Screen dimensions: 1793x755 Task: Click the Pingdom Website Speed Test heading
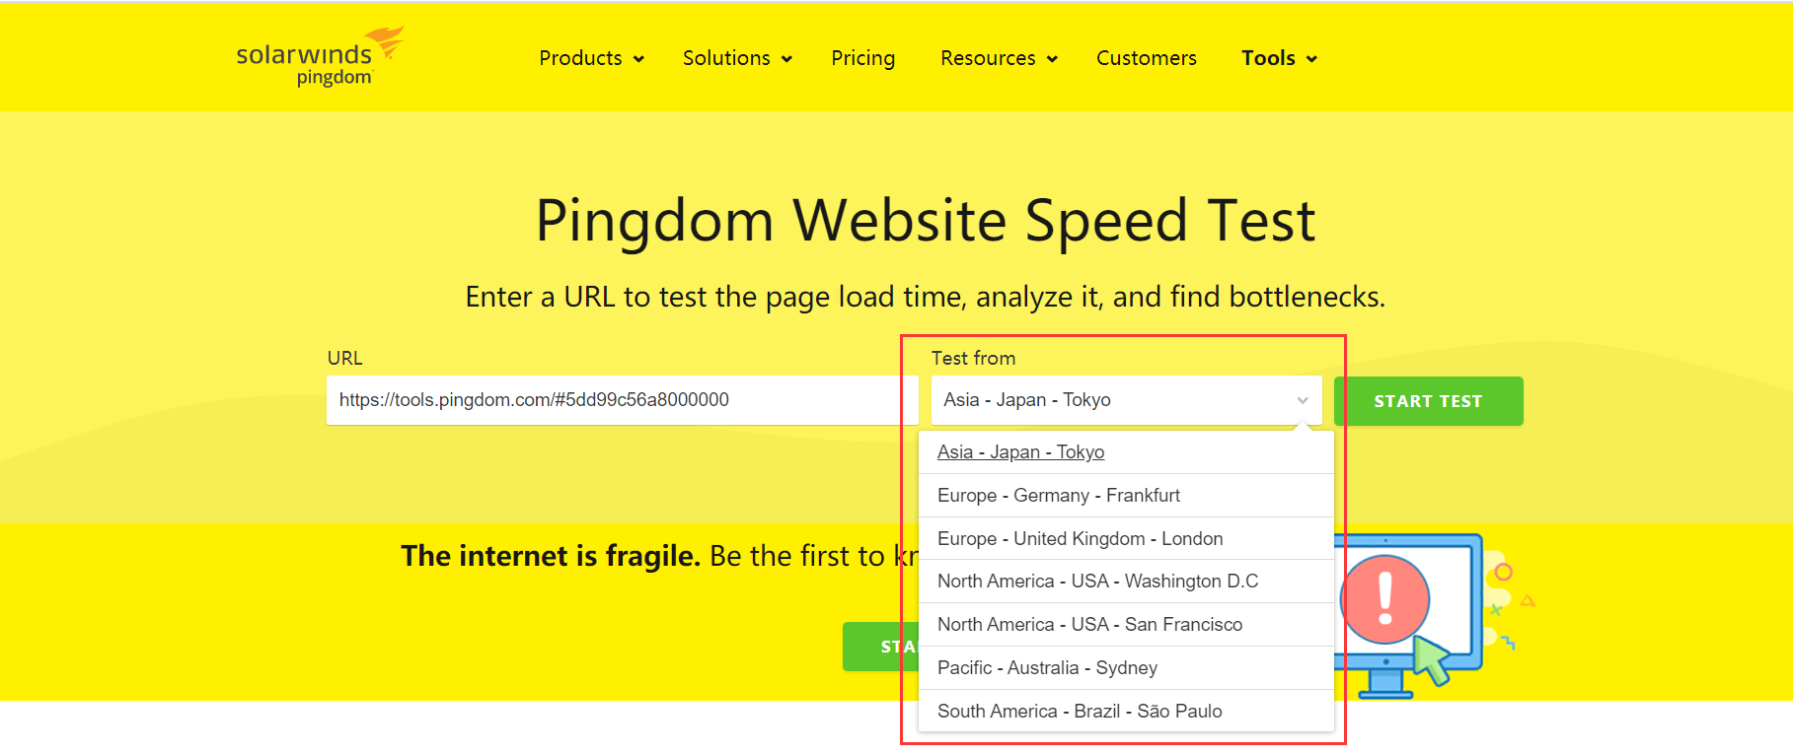[x=925, y=220]
